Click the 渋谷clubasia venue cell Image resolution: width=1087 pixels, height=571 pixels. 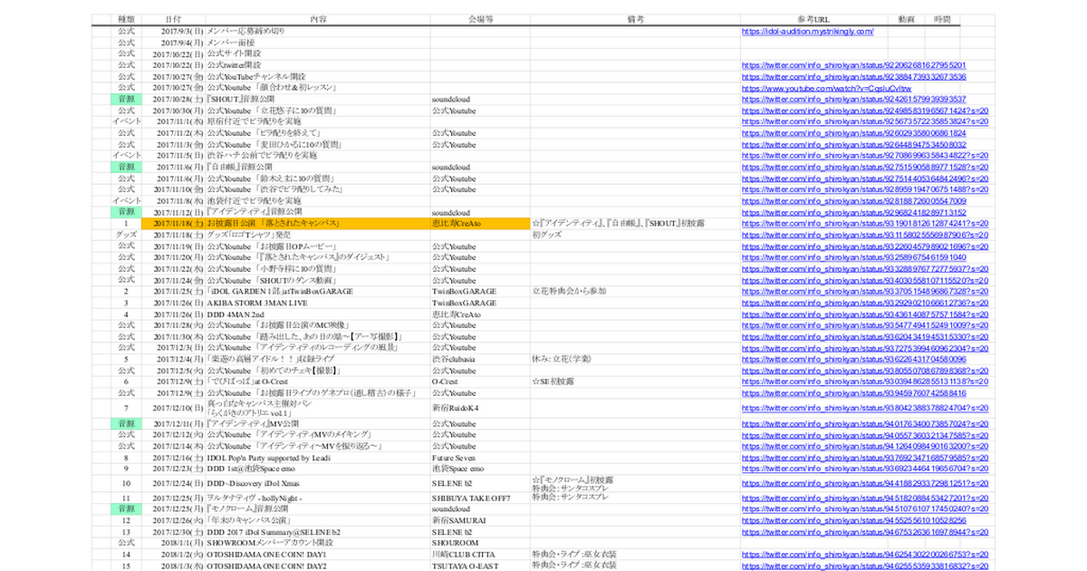480,359
